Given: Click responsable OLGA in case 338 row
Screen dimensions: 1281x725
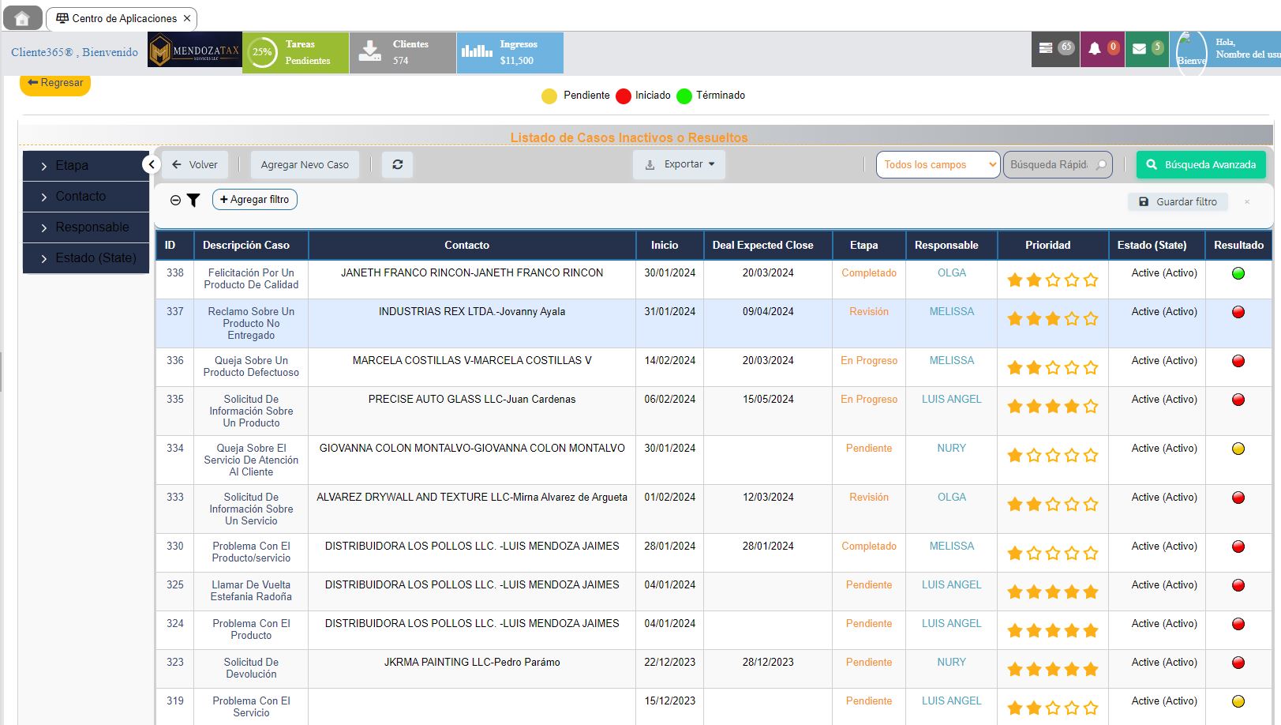Looking at the screenshot, I should click(x=951, y=273).
